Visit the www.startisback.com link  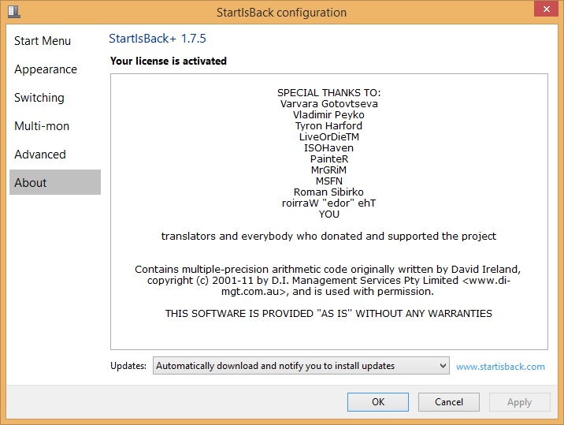[500, 367]
